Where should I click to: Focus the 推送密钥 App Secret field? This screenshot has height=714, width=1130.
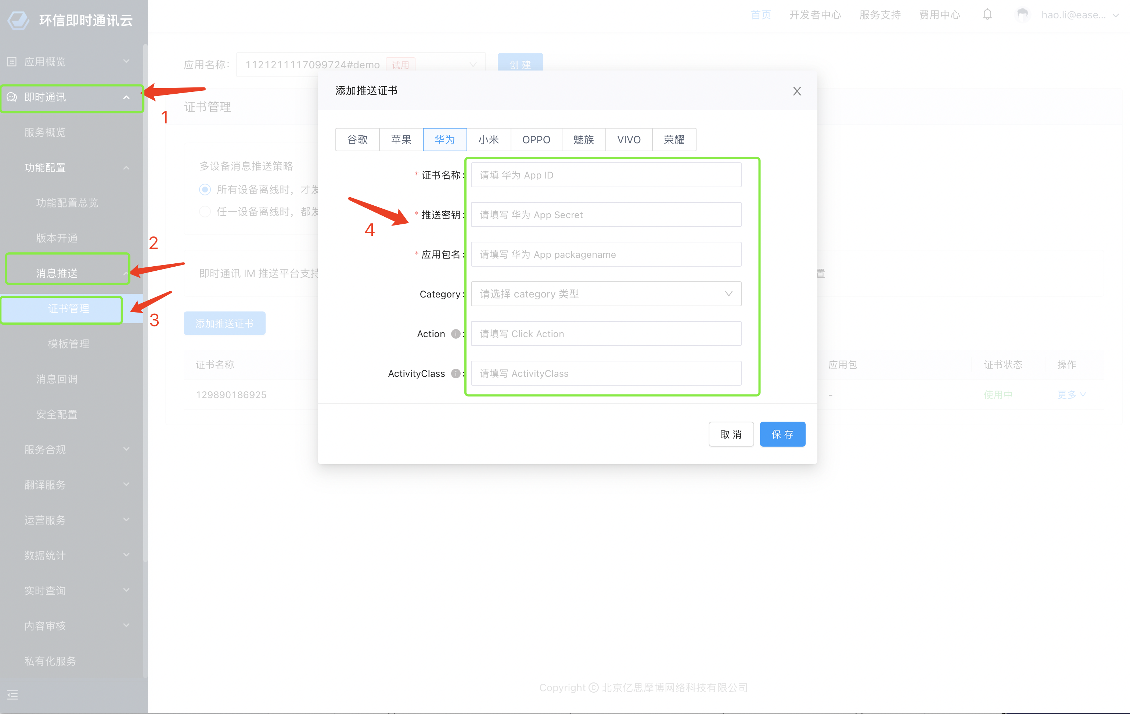tap(606, 214)
